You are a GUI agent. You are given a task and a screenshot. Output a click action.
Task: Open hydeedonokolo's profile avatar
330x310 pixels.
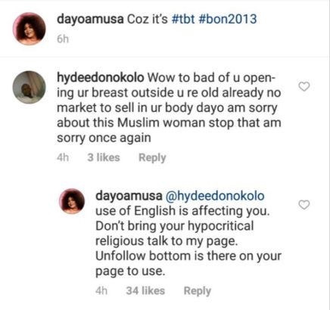30,87
